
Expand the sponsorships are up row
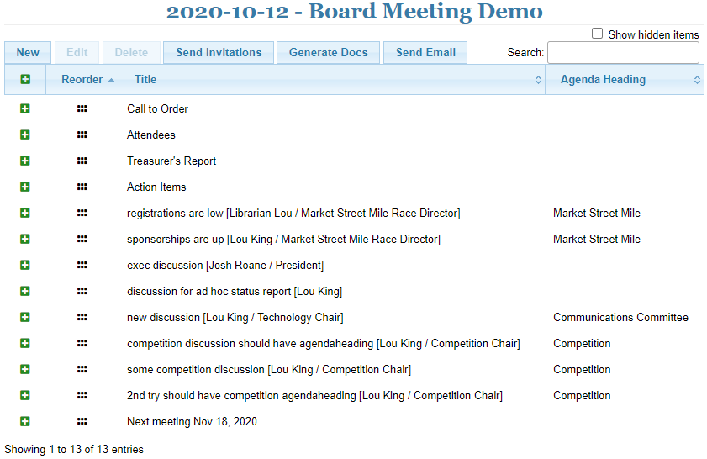click(x=24, y=239)
